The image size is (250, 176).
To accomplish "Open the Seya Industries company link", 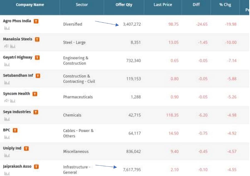I will click(x=17, y=112).
